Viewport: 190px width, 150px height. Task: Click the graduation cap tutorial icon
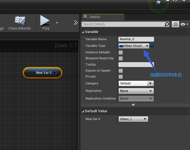point(158,2)
